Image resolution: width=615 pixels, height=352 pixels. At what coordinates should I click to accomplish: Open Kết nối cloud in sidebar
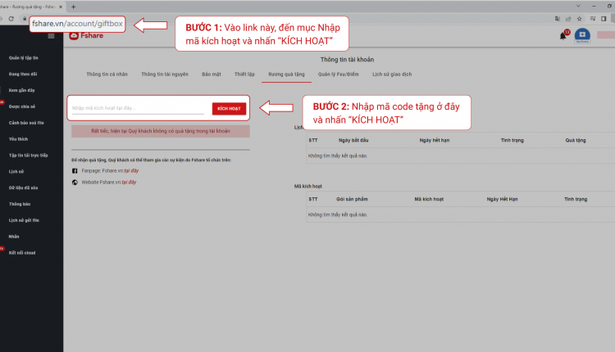[22, 253]
